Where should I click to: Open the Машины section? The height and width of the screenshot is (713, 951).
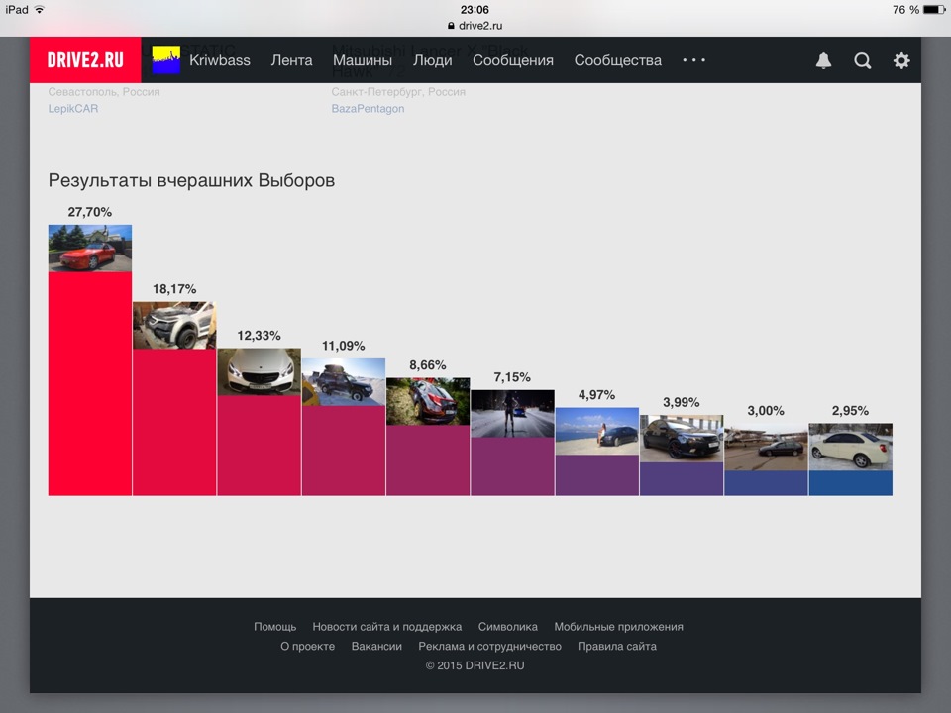[x=363, y=60]
